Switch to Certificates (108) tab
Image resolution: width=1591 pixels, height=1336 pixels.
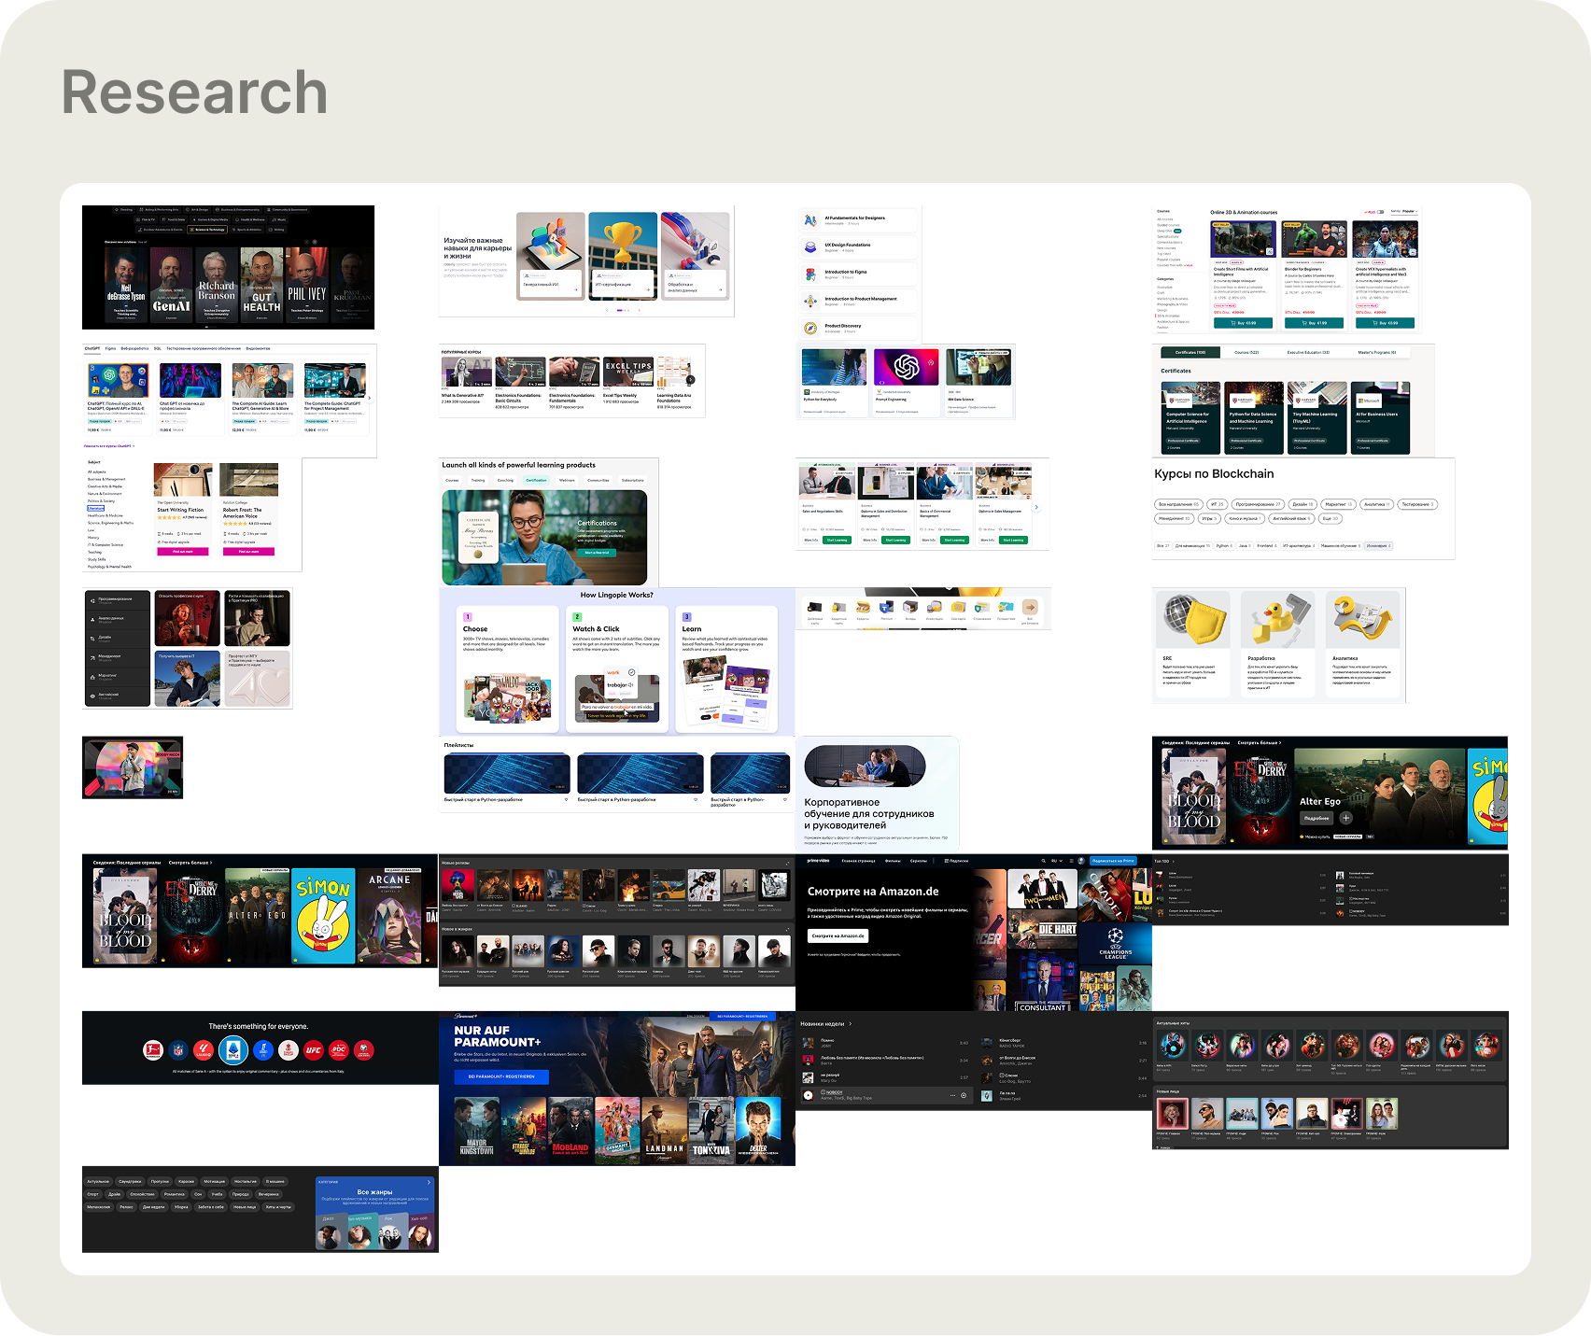click(1190, 353)
